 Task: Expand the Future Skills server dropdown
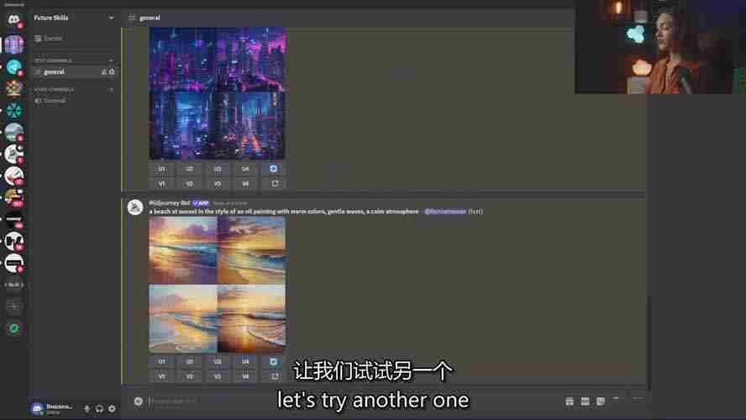pos(111,17)
